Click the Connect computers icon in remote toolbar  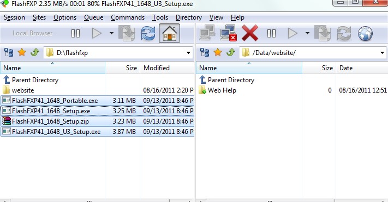(x=207, y=33)
